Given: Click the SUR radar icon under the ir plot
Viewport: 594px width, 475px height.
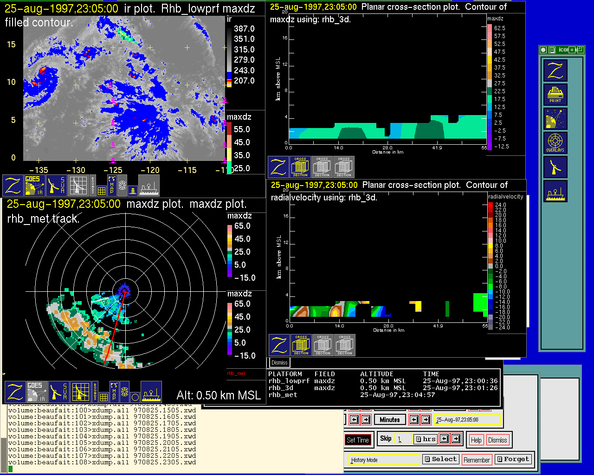Looking at the screenshot, I should tap(58, 185).
